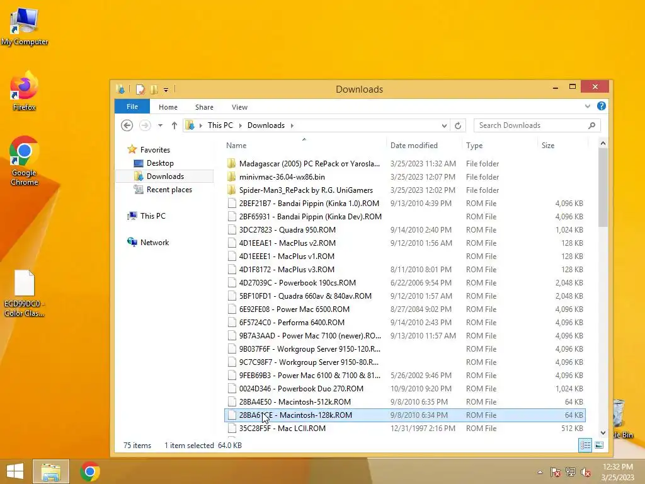Open Customize Quick Access Toolbar dropdown
The image size is (645, 484).
[x=166, y=89]
